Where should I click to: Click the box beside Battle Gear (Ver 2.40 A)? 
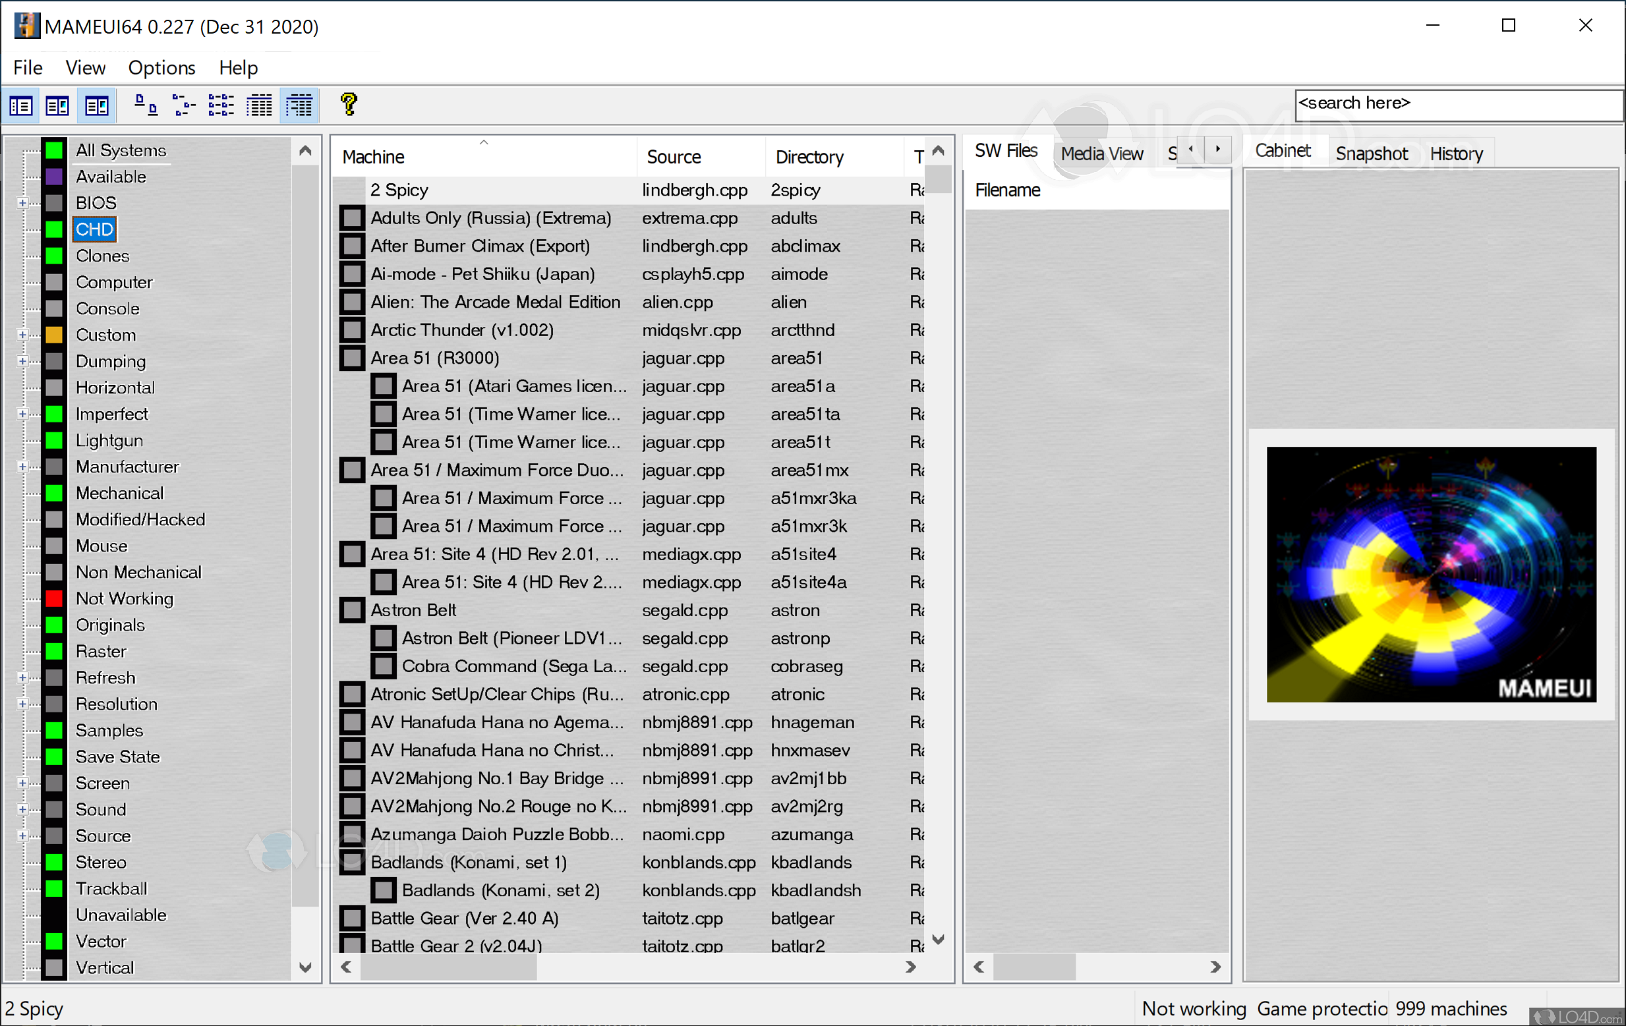(352, 918)
